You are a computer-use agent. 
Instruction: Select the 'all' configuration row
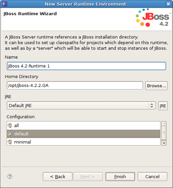(x=84, y=125)
